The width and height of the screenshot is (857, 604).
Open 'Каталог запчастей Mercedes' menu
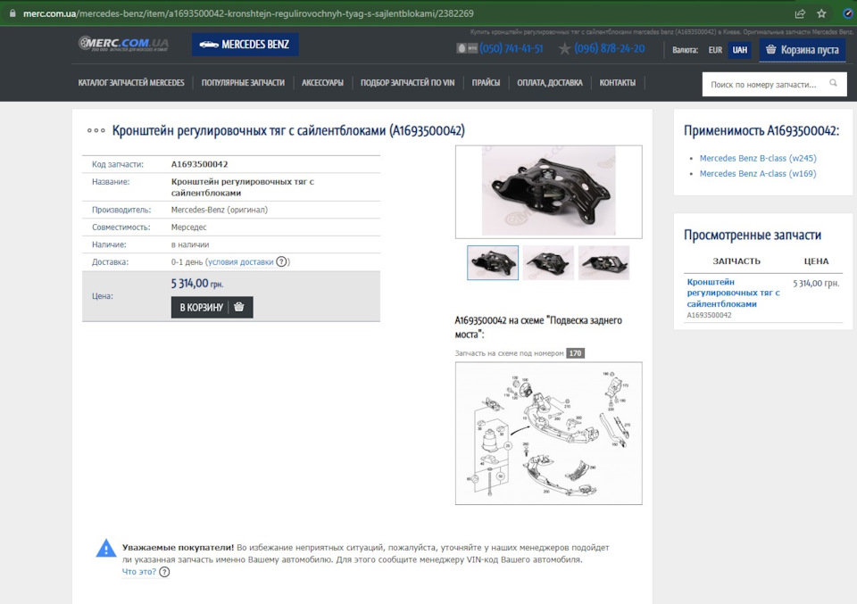pyautogui.click(x=131, y=83)
